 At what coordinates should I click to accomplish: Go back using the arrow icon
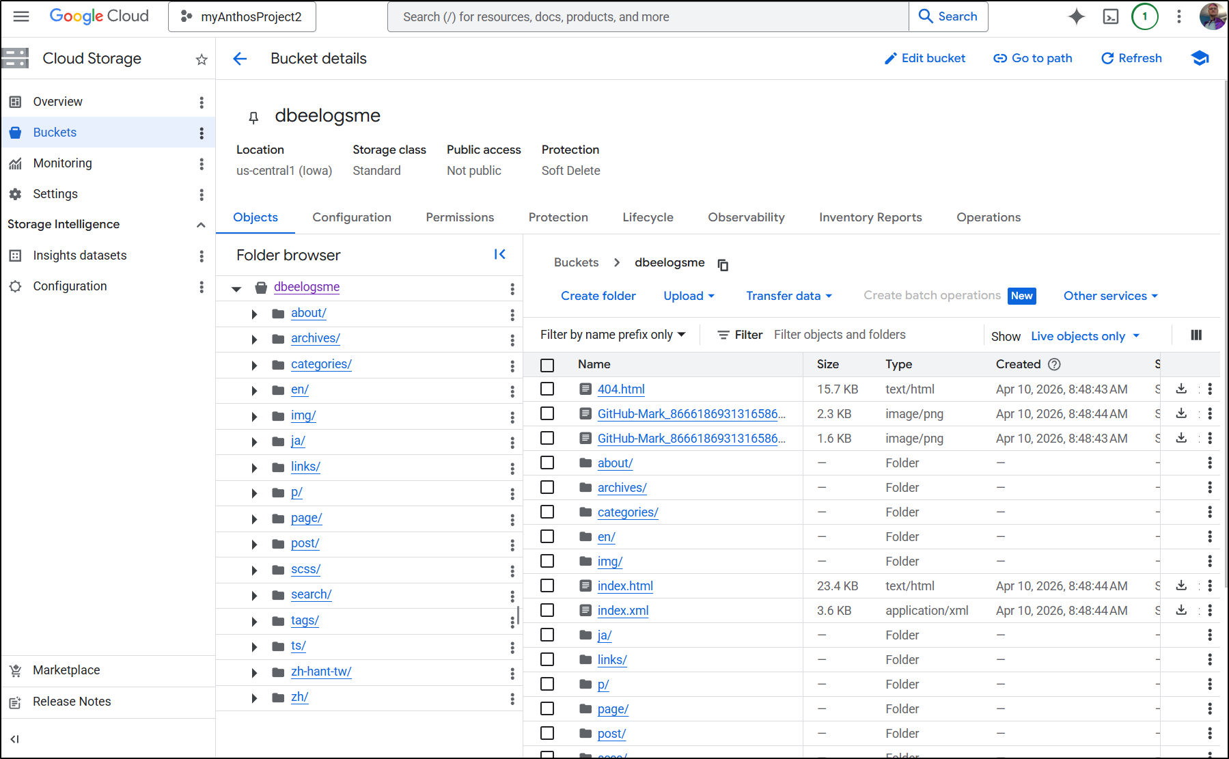click(x=240, y=59)
